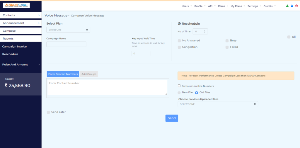Open the Plans menu in top bar
The height and width of the screenshot is (148, 300).
(223, 6)
